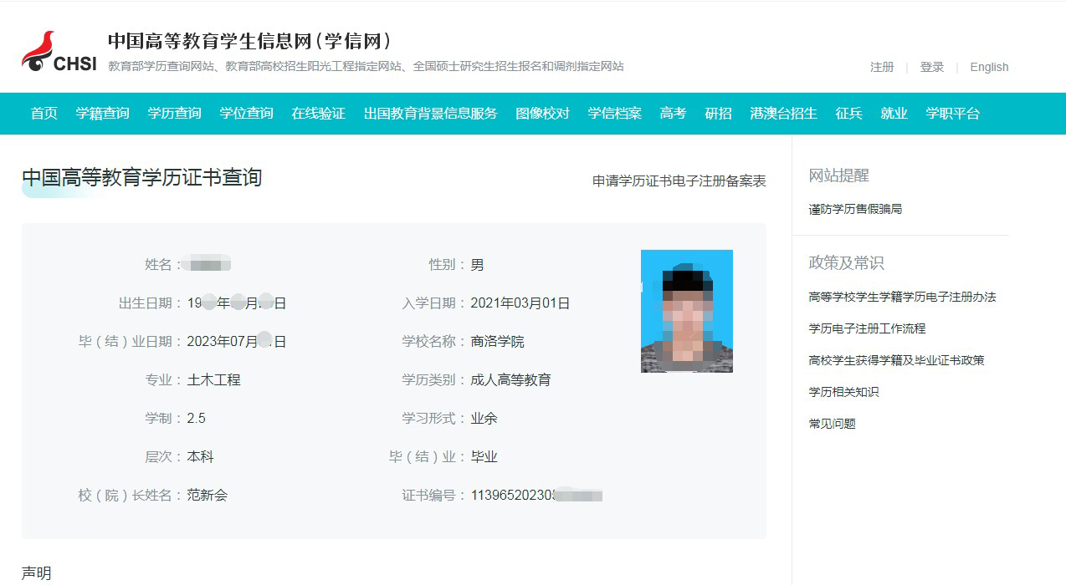Select 学历查询 navigation item

pyautogui.click(x=174, y=114)
